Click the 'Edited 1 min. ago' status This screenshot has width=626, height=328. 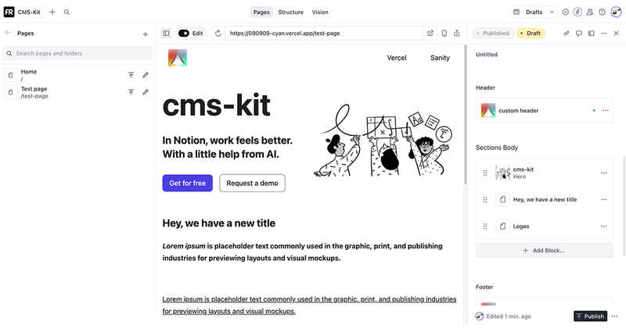pyautogui.click(x=508, y=316)
